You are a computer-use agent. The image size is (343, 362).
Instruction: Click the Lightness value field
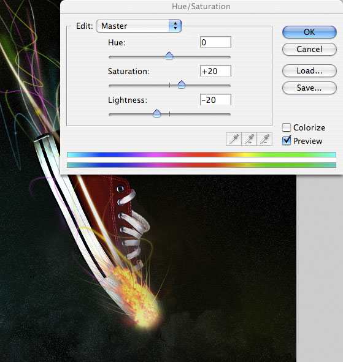[215, 100]
